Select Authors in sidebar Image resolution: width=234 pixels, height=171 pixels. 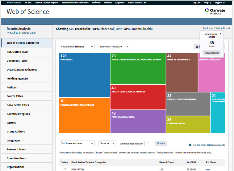(27, 88)
